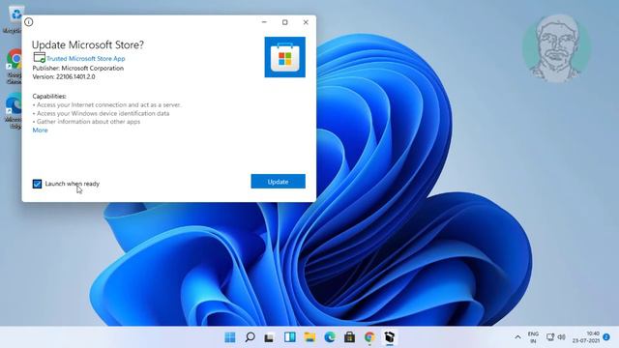
Task: Expand capabilities with the More link
Action: (x=40, y=130)
